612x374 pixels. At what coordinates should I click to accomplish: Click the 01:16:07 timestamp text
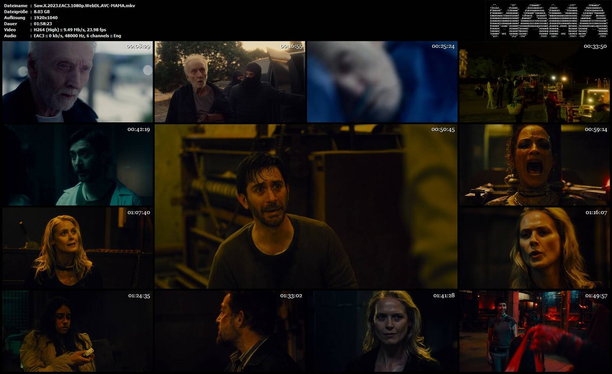tap(596, 213)
